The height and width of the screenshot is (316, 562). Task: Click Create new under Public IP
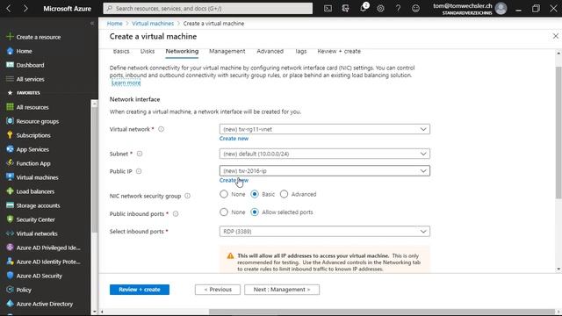pyautogui.click(x=234, y=180)
